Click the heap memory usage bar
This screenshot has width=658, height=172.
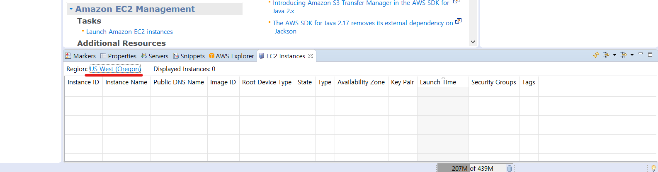pyautogui.click(x=472, y=168)
